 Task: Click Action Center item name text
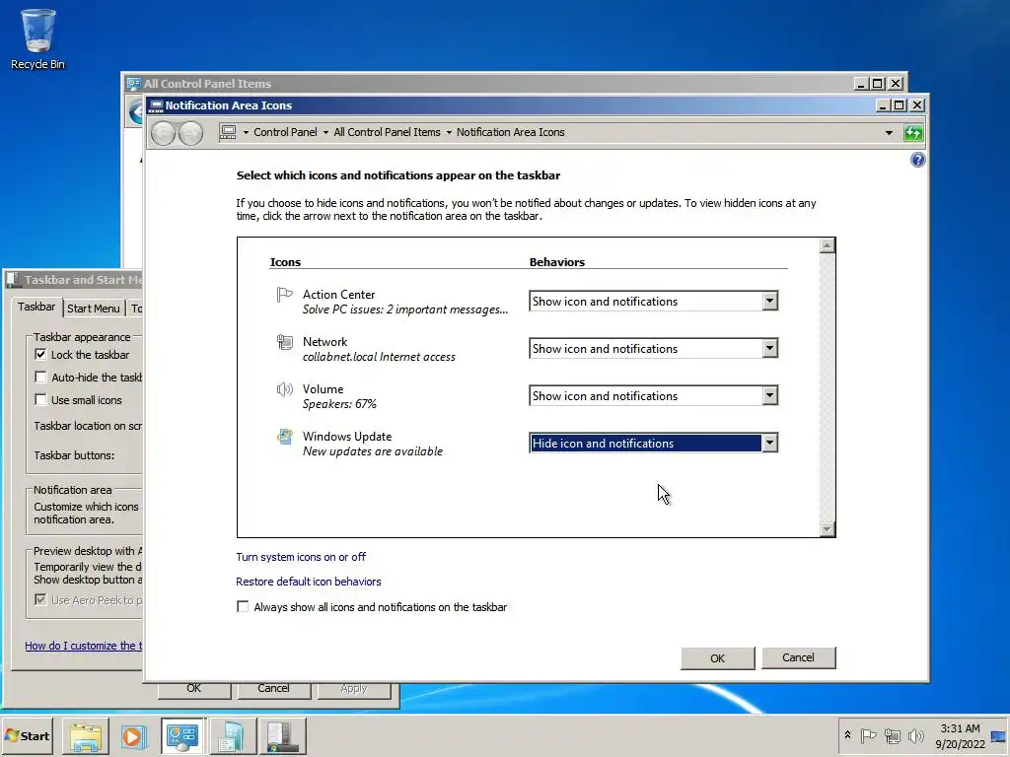click(x=339, y=294)
